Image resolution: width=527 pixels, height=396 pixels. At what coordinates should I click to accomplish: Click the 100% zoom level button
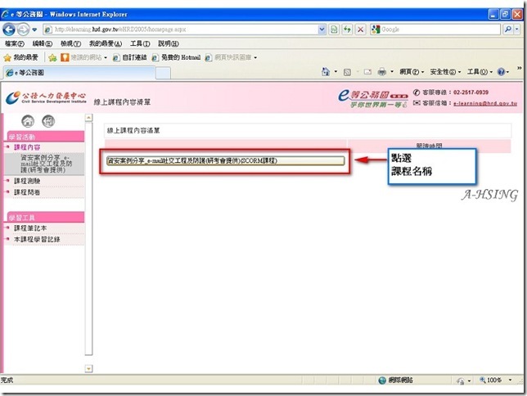click(491, 380)
